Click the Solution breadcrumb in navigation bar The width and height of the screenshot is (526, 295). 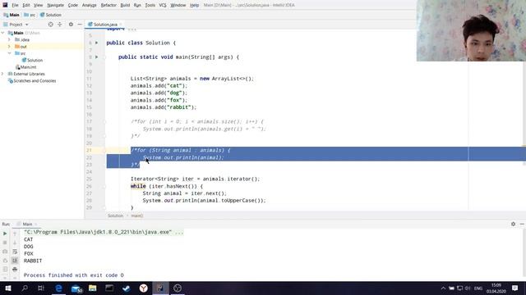[x=51, y=15]
